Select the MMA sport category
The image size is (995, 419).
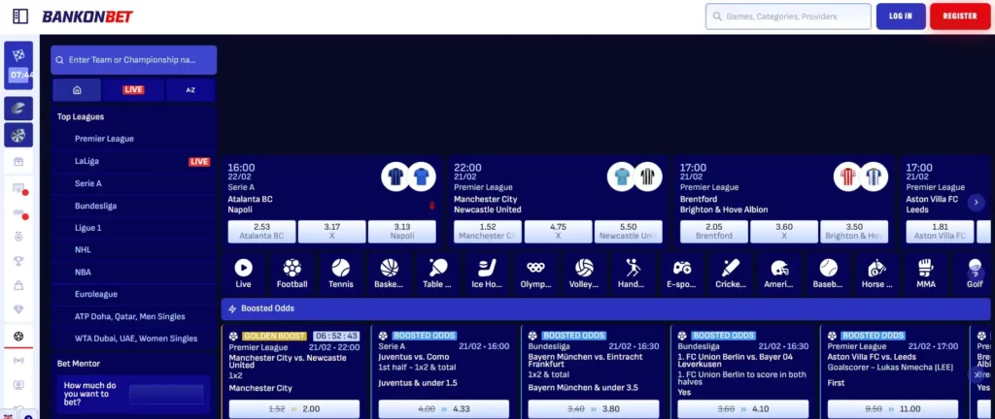coord(926,274)
